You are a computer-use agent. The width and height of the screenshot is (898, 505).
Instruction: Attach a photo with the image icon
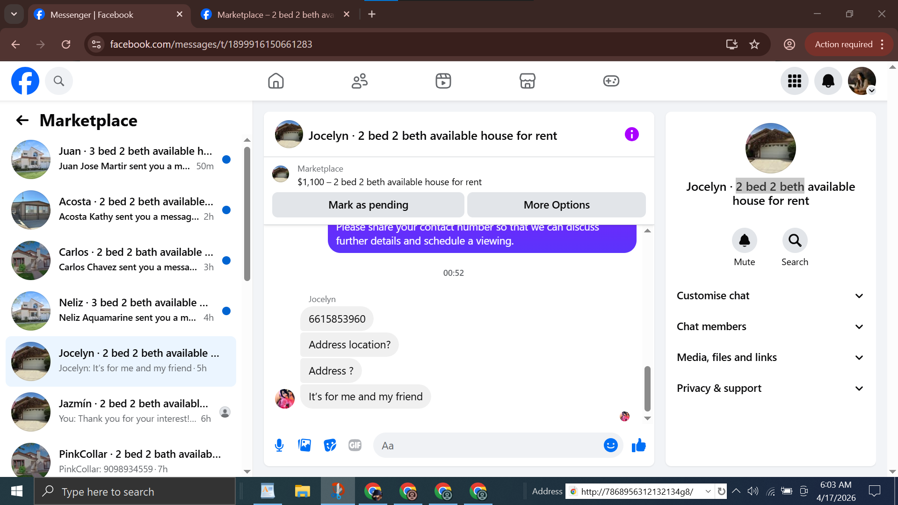(x=304, y=445)
